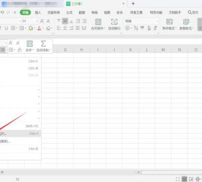Click the Undo arrow icon
This screenshot has width=202, height=182.
coord(3,13)
